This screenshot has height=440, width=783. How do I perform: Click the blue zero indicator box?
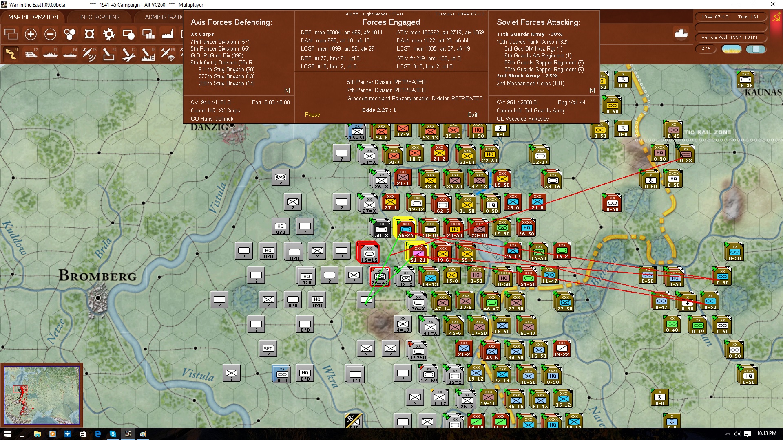point(756,49)
